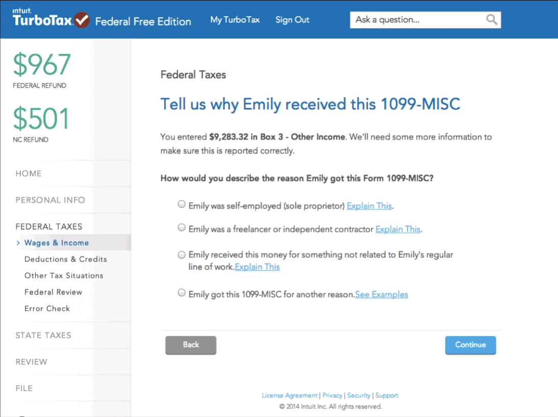The image size is (558, 417).
Task: Click the Federal Taxes page label
Action: pos(193,75)
